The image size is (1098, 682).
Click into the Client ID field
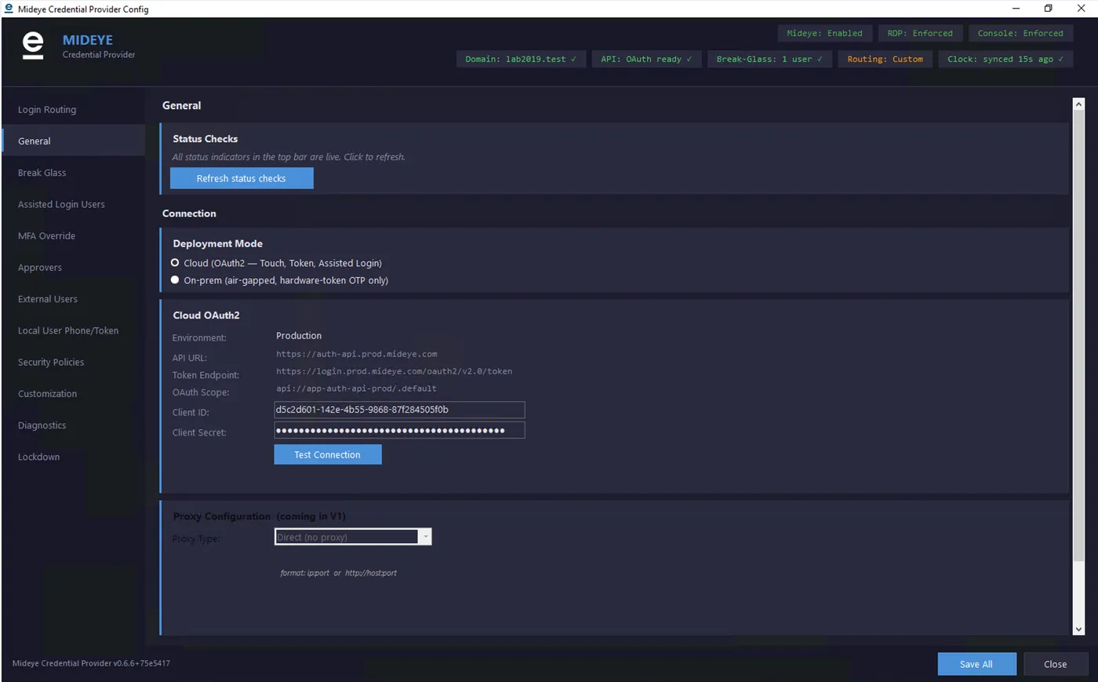pos(399,410)
